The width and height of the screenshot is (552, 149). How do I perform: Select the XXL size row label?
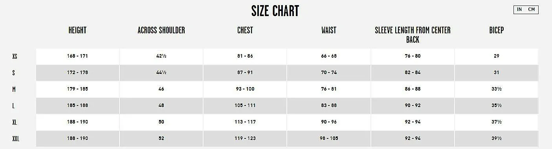(16, 139)
